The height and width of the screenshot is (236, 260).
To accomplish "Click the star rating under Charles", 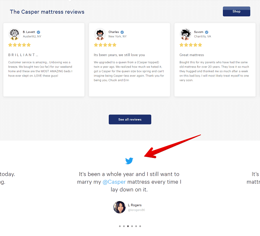I will click(105, 45).
